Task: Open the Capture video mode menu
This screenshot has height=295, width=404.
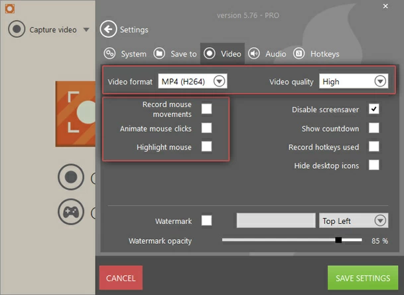Action: [x=86, y=30]
